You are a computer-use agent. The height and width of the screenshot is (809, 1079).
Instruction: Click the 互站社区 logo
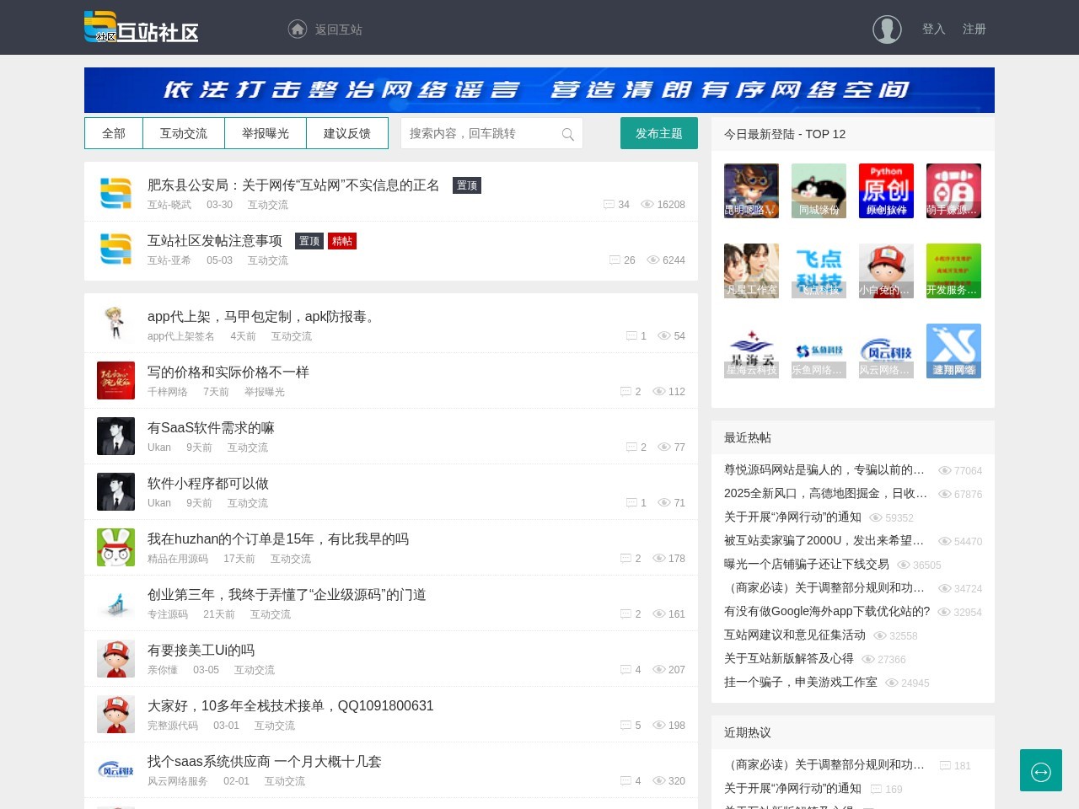coord(142,28)
